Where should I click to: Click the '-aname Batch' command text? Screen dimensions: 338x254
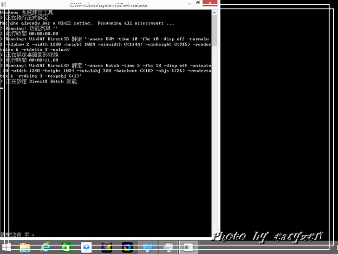(103, 66)
